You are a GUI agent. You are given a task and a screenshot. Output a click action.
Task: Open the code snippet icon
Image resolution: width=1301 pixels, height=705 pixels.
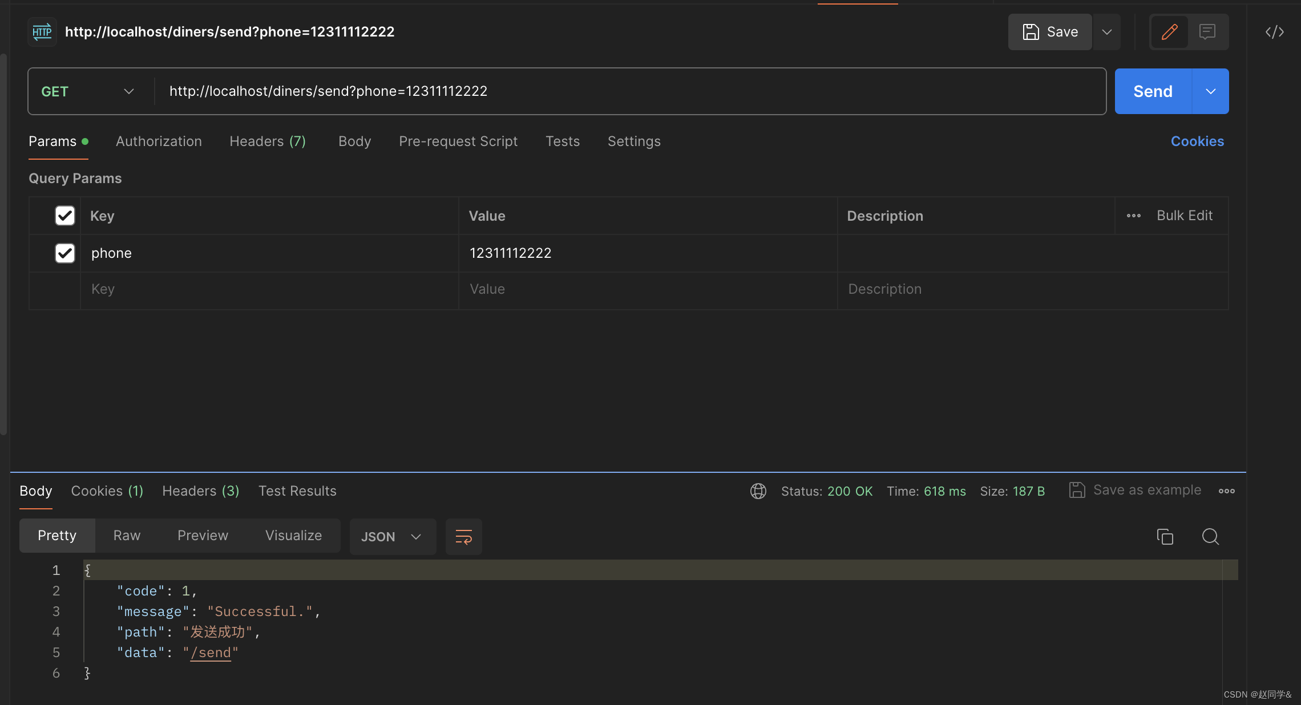[1274, 32]
